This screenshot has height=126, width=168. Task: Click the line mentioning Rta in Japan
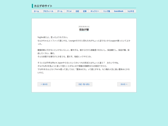(x=78, y=63)
